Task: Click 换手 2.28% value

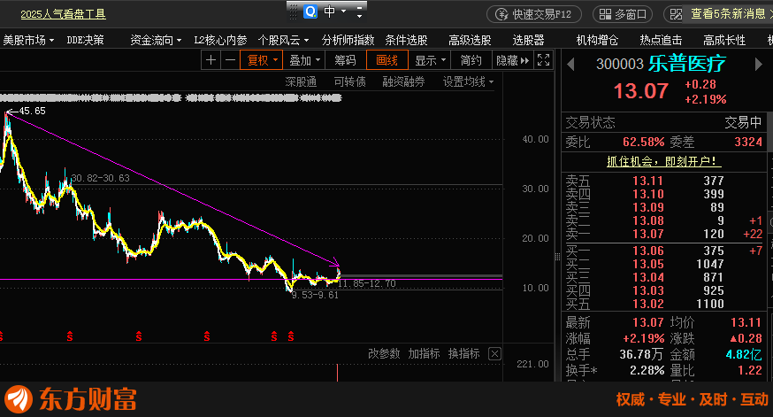Action: 647,370
